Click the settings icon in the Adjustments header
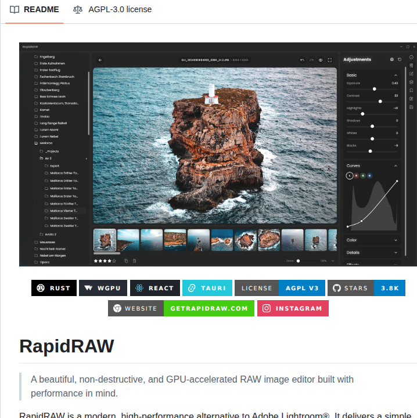The height and width of the screenshot is (418, 417). [x=391, y=59]
